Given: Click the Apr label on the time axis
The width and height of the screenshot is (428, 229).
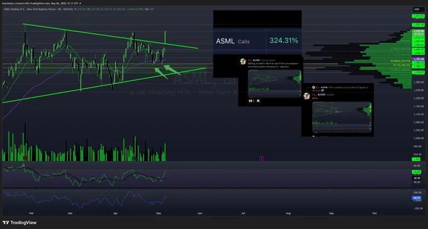Looking at the screenshot, I should point(115,213).
